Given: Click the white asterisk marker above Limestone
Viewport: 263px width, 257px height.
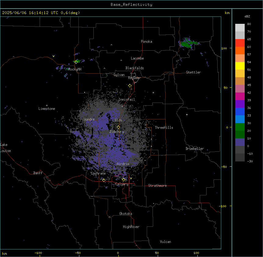Looking at the screenshot, I should pos(47,106).
